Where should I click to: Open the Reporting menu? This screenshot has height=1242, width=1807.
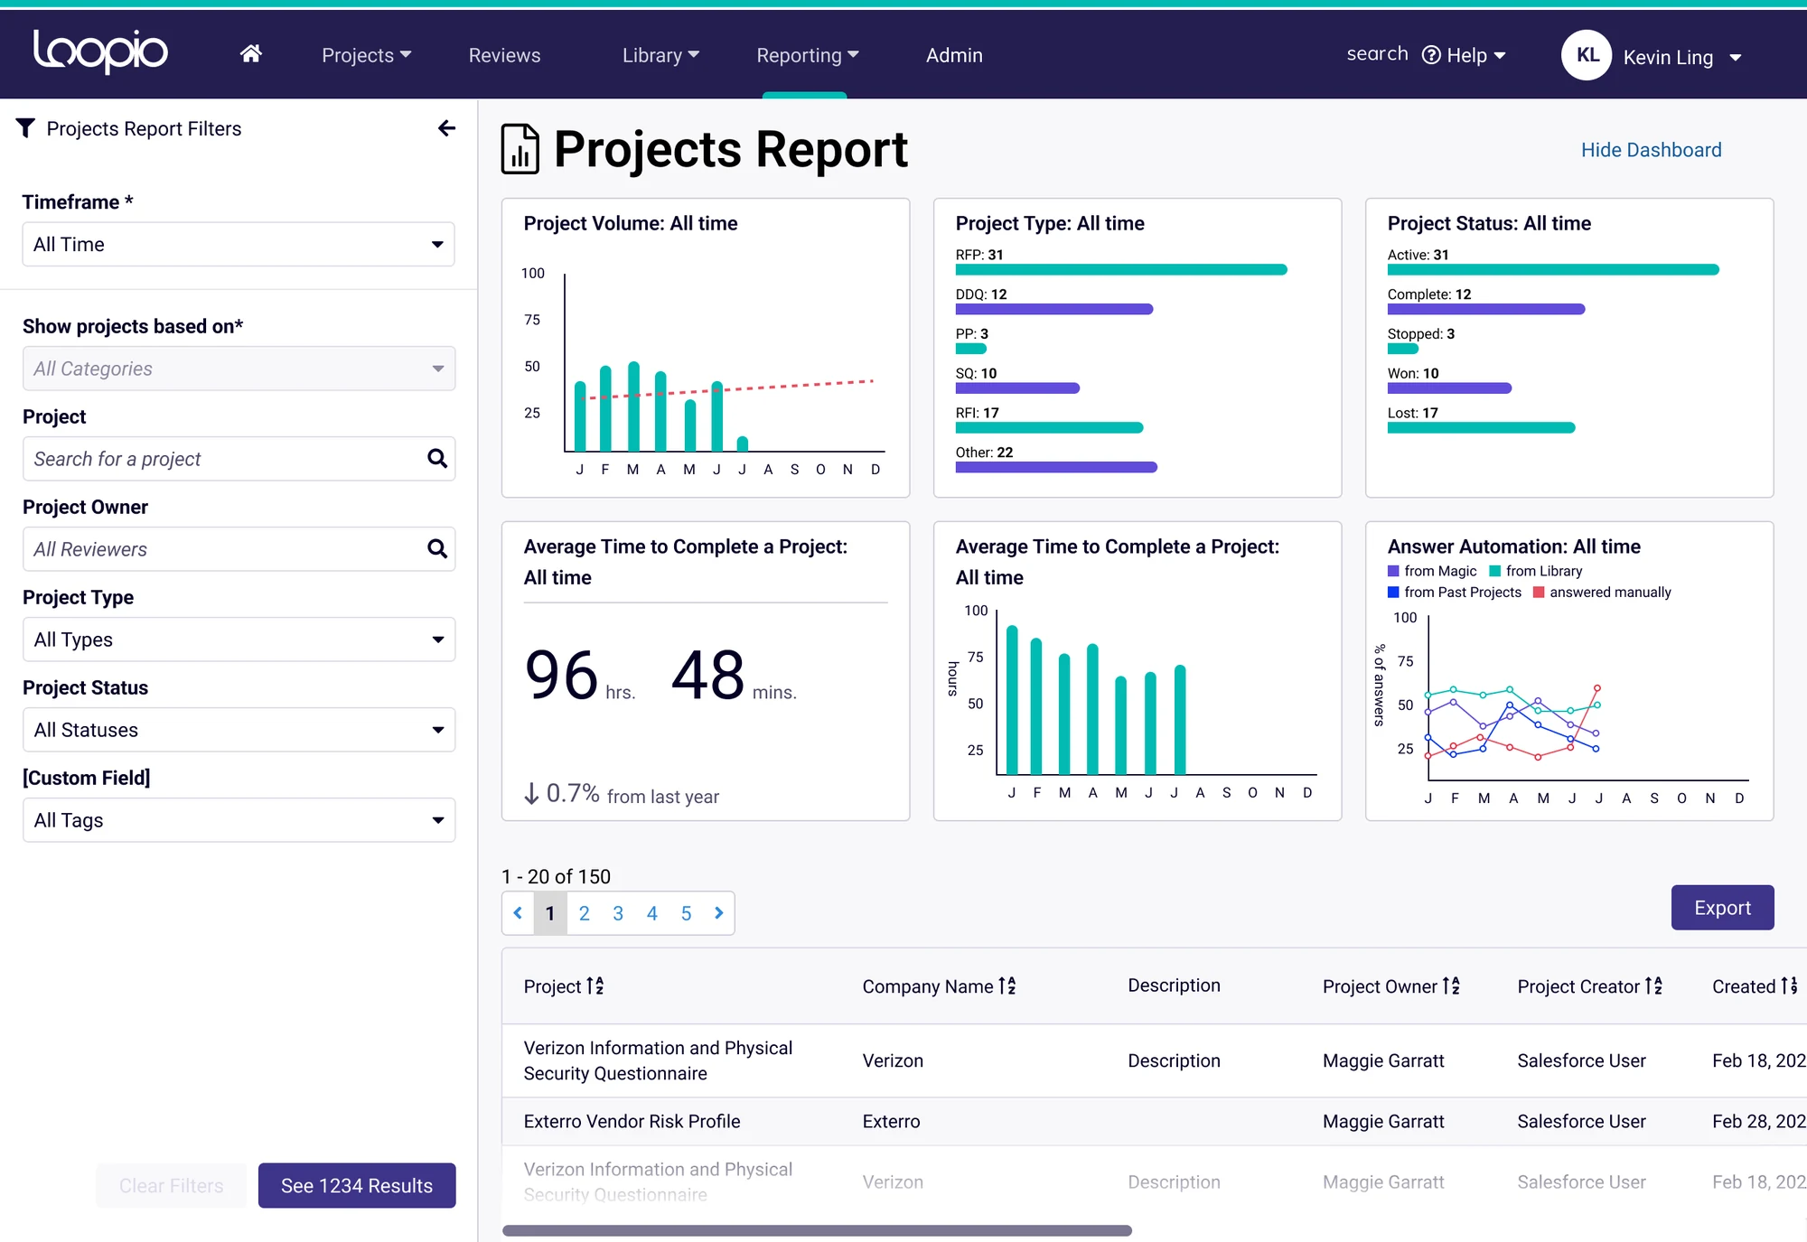point(807,55)
